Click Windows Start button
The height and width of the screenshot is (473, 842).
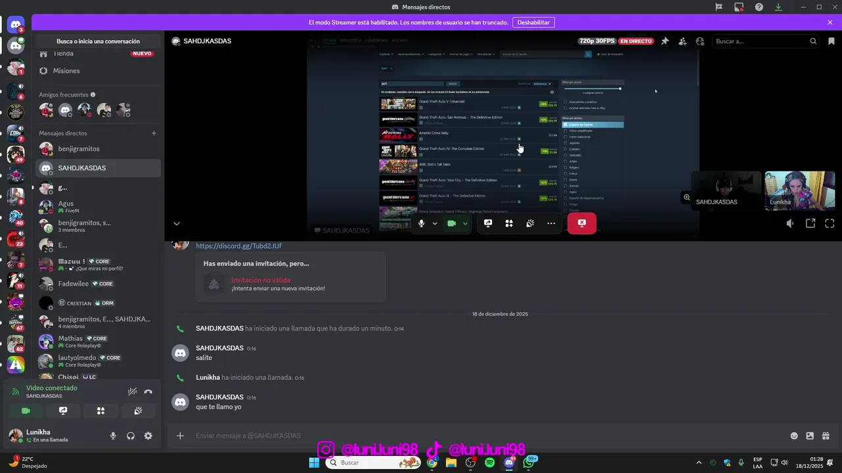point(314,462)
